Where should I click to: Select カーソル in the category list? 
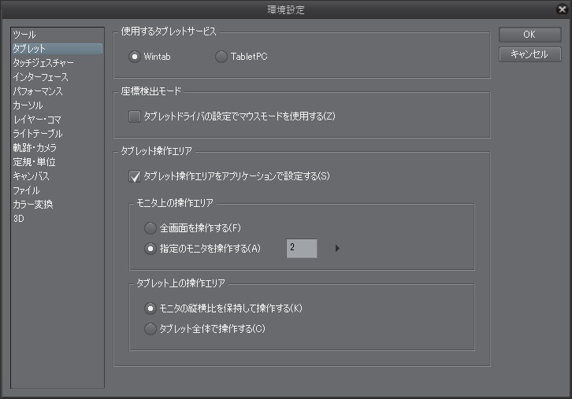pos(28,105)
